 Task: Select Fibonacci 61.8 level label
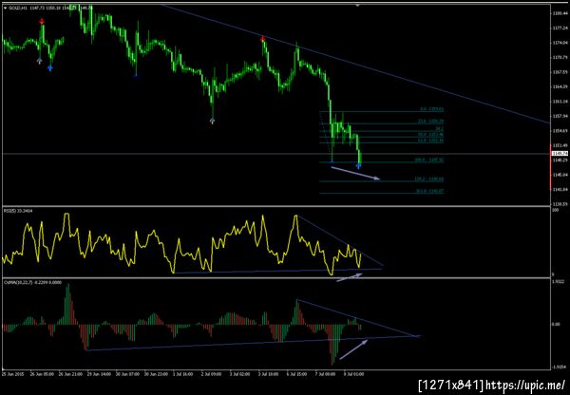(431, 141)
